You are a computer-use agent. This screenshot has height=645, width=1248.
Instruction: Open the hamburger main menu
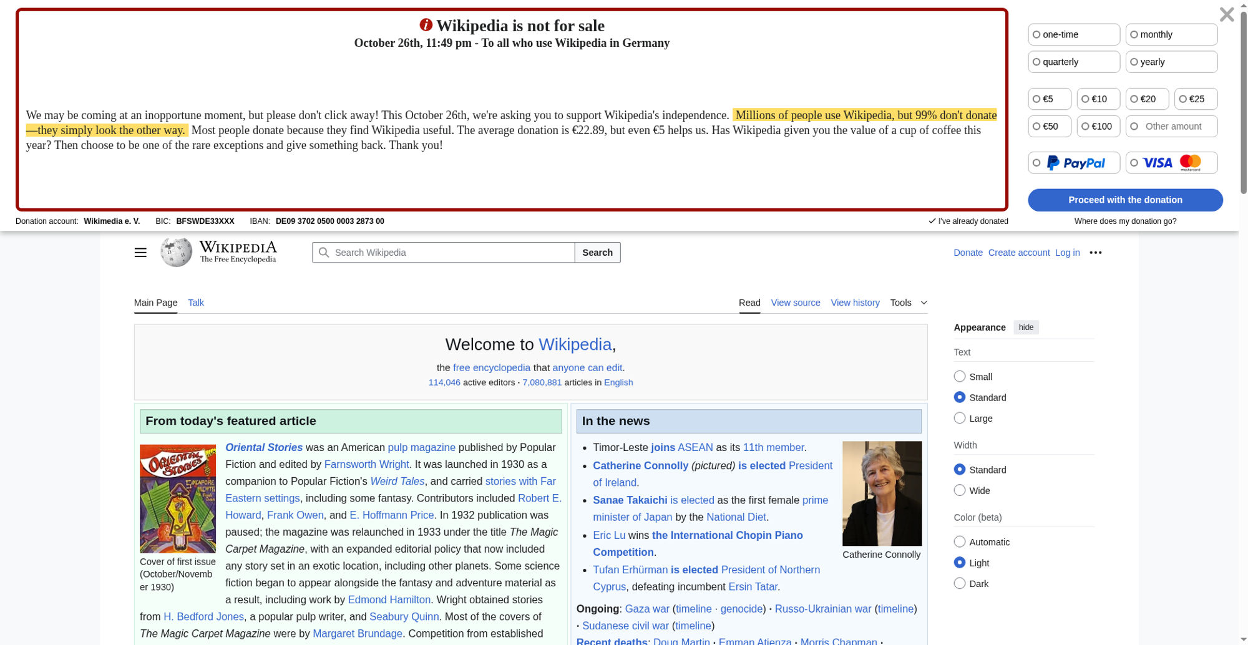pos(140,253)
